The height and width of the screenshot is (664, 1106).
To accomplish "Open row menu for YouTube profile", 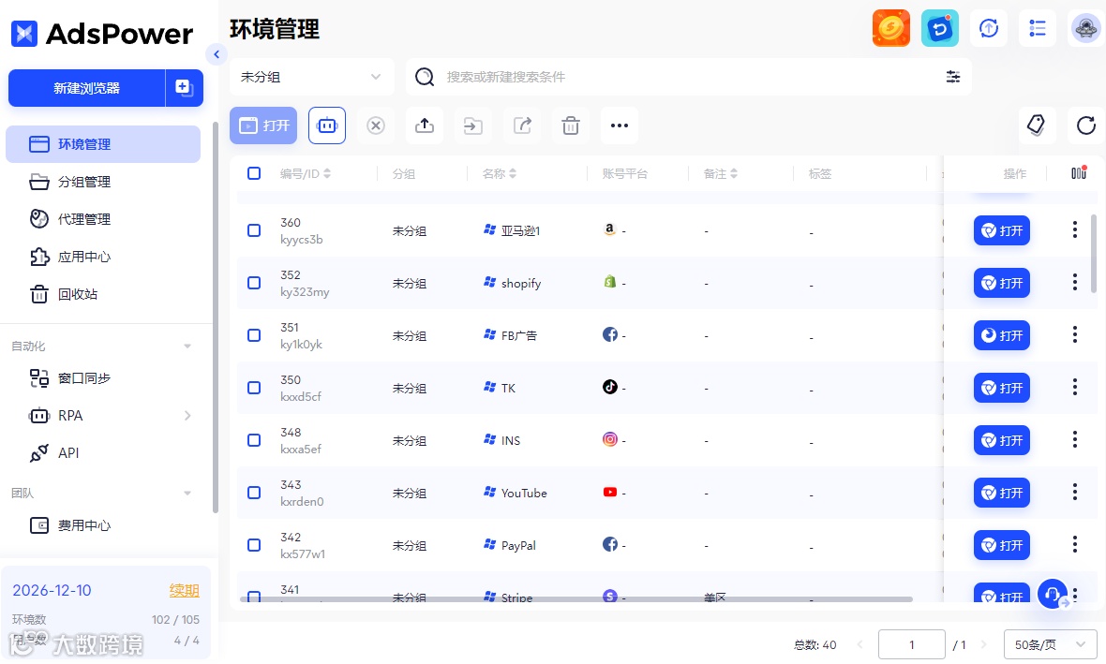I will pyautogui.click(x=1074, y=492).
